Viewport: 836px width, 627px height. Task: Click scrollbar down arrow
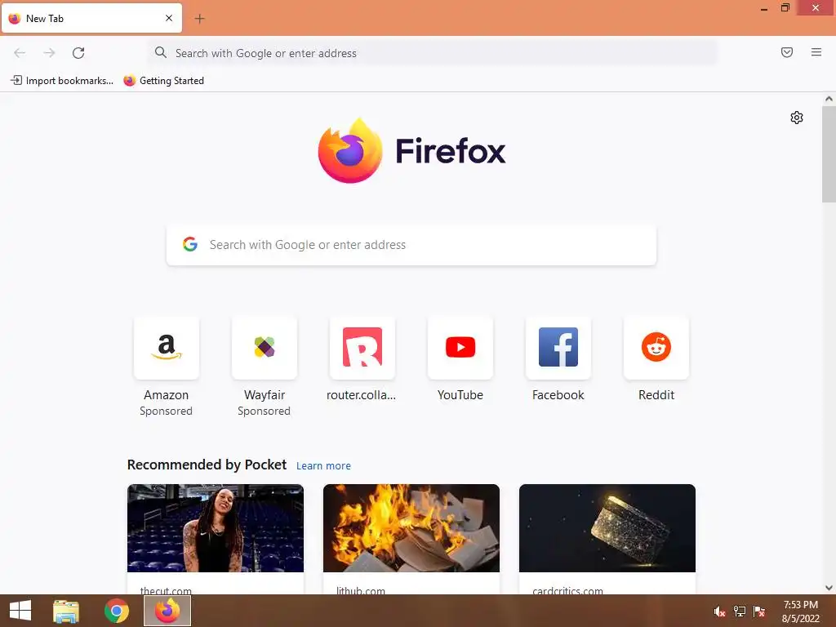(829, 588)
